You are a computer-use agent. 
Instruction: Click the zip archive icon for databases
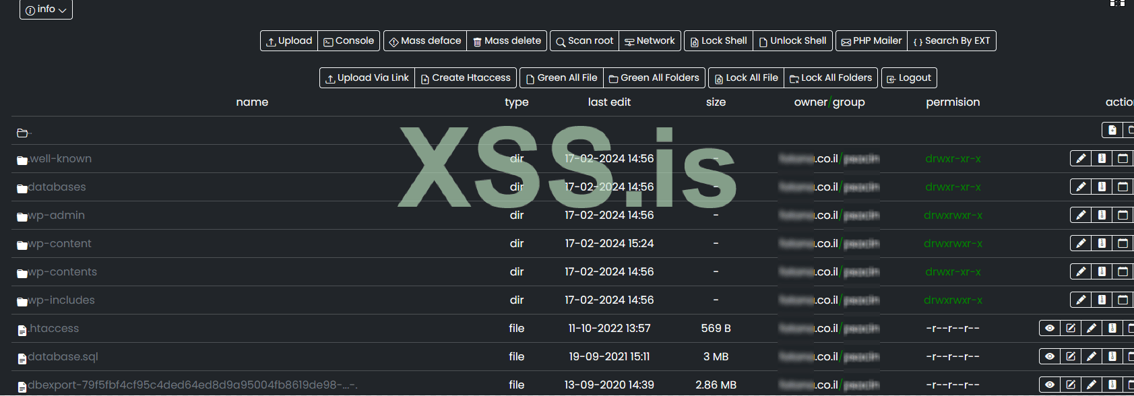point(1102,187)
